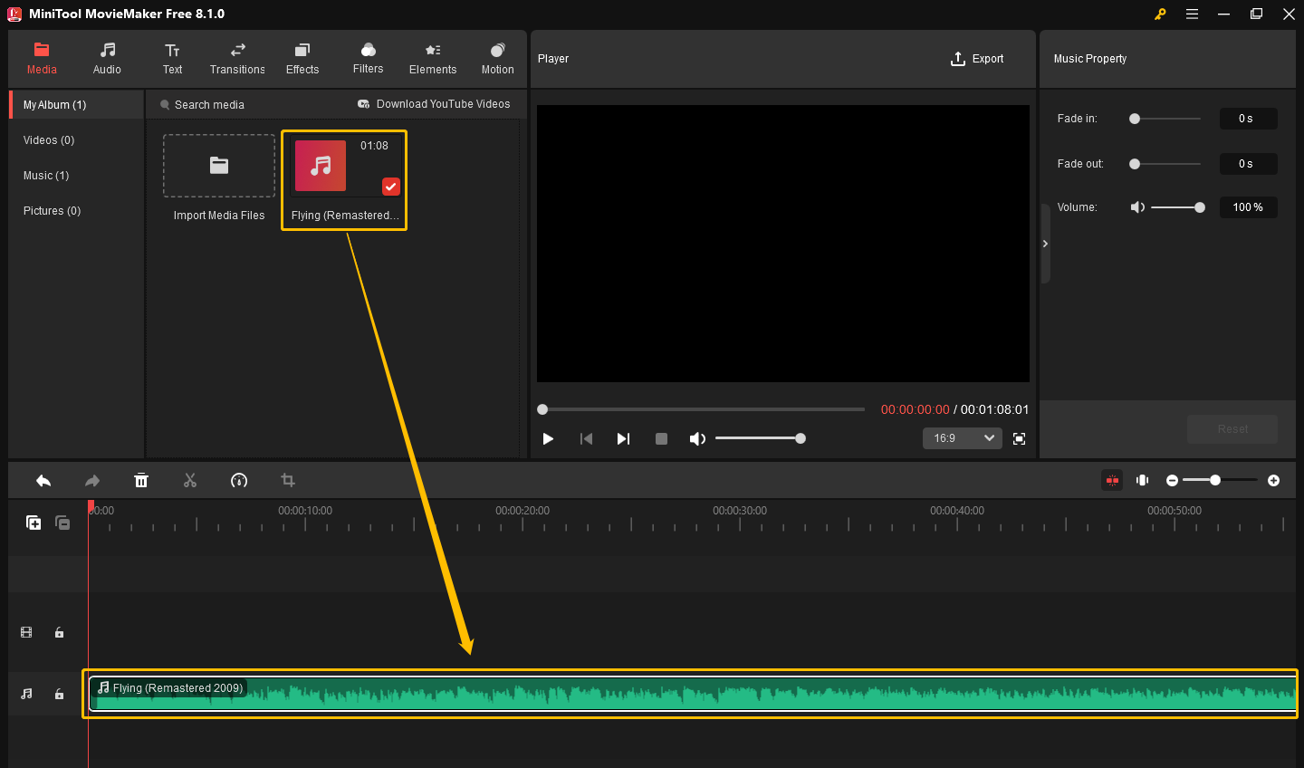Toggle lock on the video track
This screenshot has height=768, width=1304.
pos(59,632)
